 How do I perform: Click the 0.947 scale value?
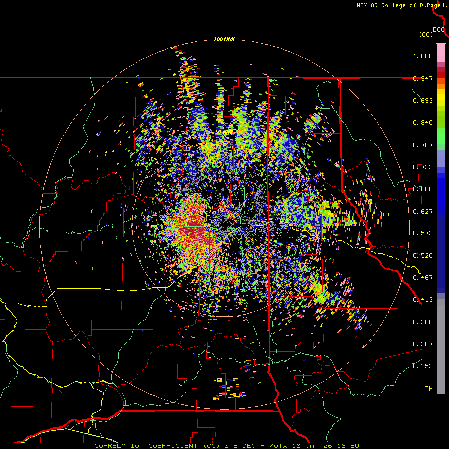pos(423,78)
